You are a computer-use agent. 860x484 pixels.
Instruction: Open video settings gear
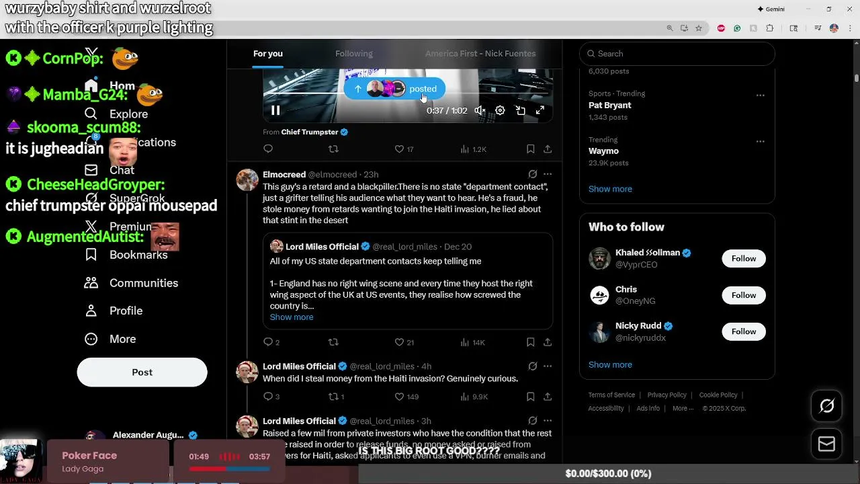[x=500, y=110]
